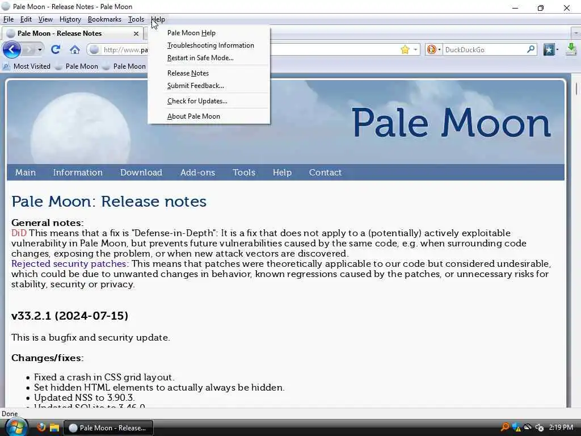Click the Forward navigation arrow
Viewport: 581px width, 436px height.
coord(29,49)
